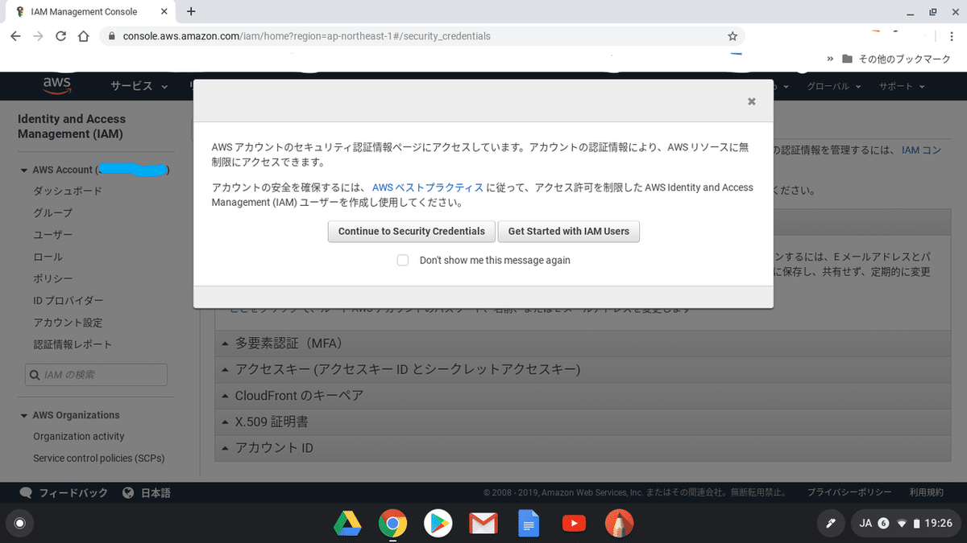The width and height of the screenshot is (967, 543).
Task: Click Continue to Security Credentials button
Action: tap(411, 231)
